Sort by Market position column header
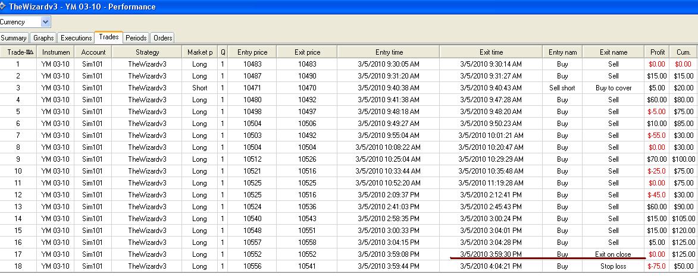Screen dimensions: 698x277 (200, 52)
